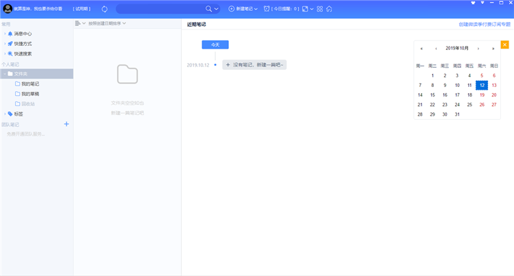The width and height of the screenshot is (514, 276).
Task: Close the calendar with the orange X
Action: point(504,45)
